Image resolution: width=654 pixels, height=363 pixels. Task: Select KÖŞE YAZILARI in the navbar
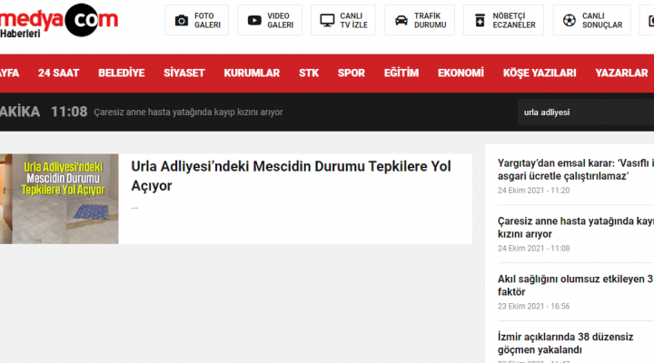[540, 73]
